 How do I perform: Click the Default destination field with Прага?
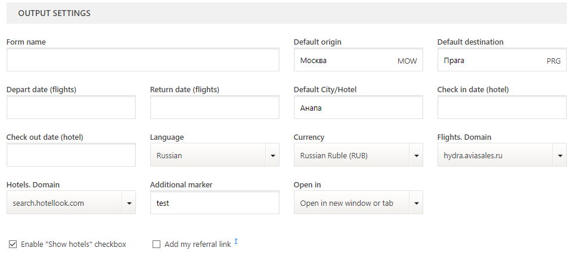(501, 59)
